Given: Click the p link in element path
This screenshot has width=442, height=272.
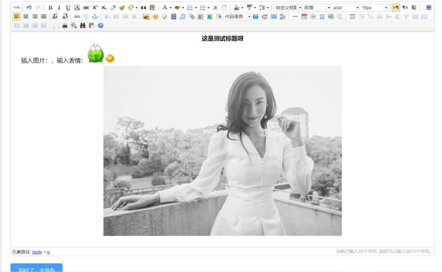Looking at the screenshot, I should tap(48, 252).
